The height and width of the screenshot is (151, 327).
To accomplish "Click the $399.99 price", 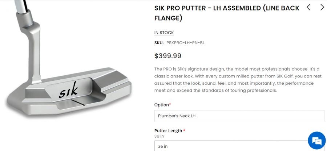I will 168,56.
